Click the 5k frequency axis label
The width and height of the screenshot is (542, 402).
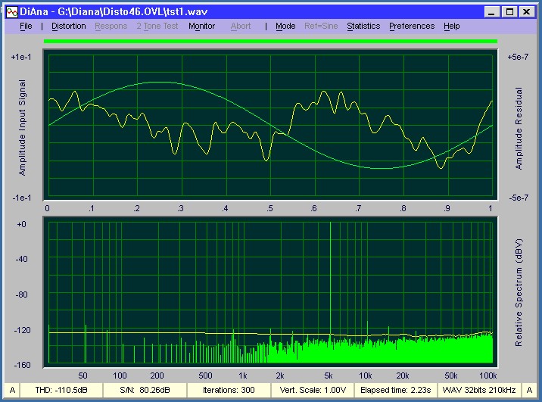[329, 376]
